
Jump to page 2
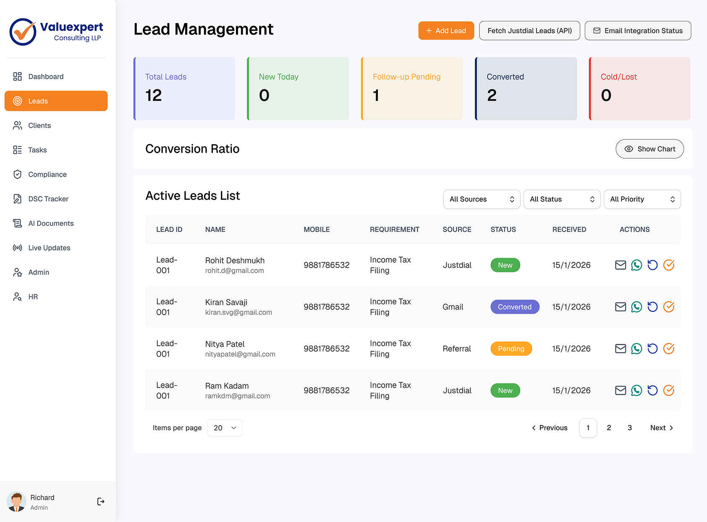[x=609, y=428]
